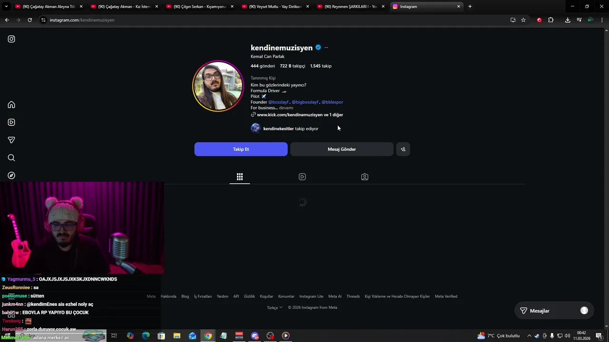Open Chrome Downloads

click(x=568, y=20)
